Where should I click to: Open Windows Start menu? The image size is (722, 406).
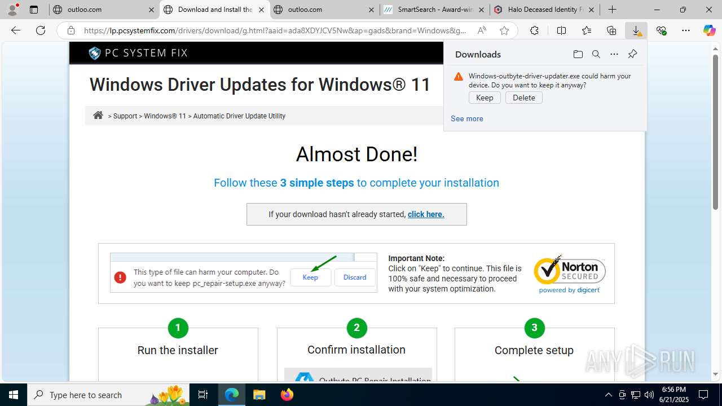click(x=13, y=395)
